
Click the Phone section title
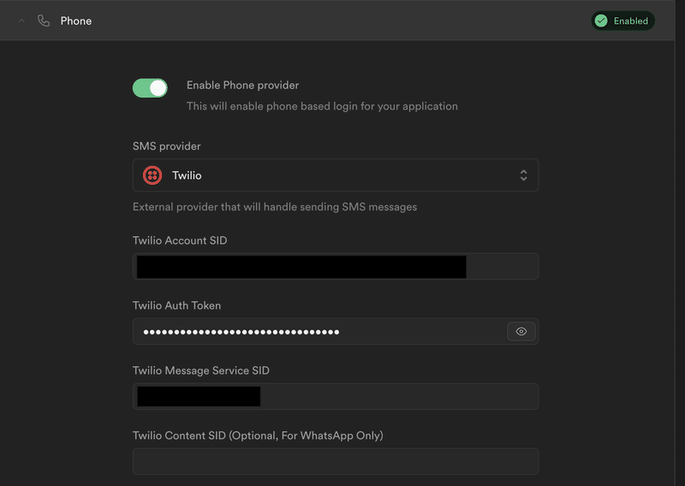(76, 21)
